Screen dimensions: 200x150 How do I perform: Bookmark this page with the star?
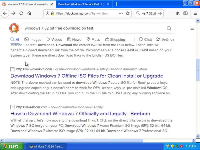(128, 13)
